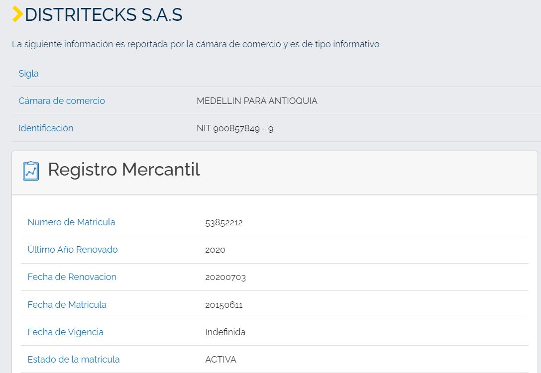Click the Fecha de Matricula label
The image size is (541, 373).
tap(67, 305)
